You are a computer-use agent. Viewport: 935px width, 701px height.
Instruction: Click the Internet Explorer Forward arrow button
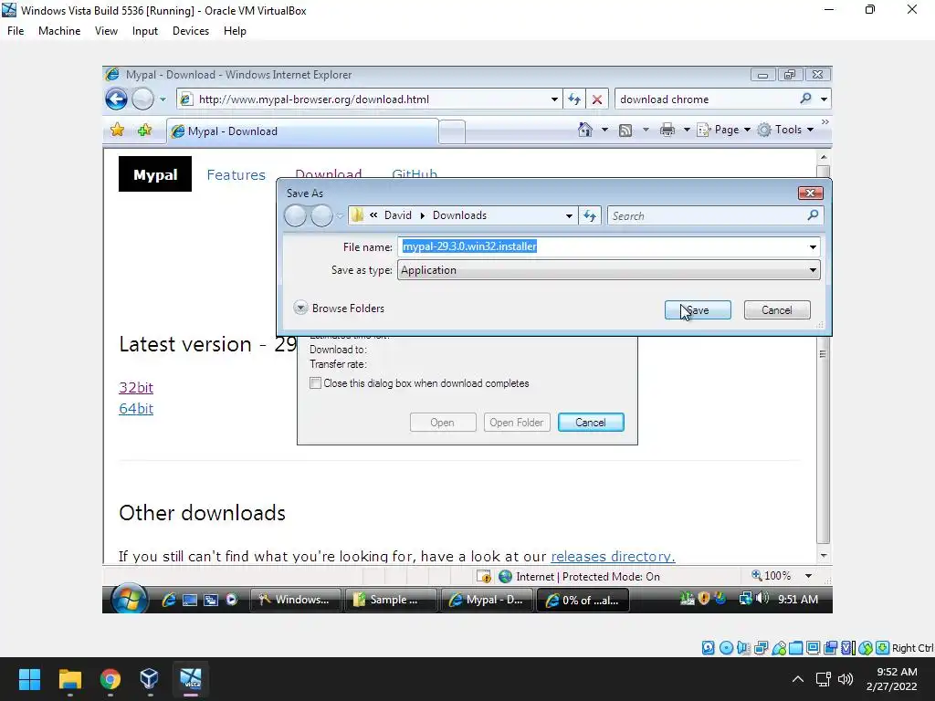142,99
